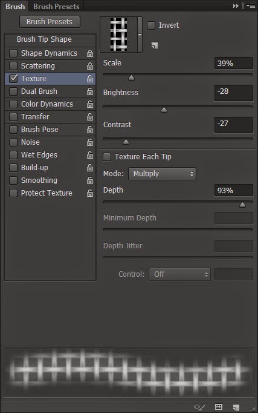This screenshot has width=258, height=413.
Task: Enable Color Dynamics checkbox
Action: pyautogui.click(x=13, y=104)
